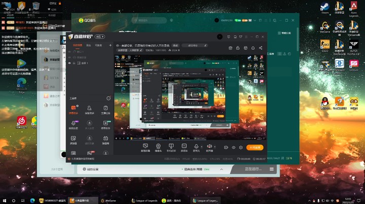Add a phone screen-cast source from bottom toolbar
This screenshot has height=204, width=365.
point(171,147)
